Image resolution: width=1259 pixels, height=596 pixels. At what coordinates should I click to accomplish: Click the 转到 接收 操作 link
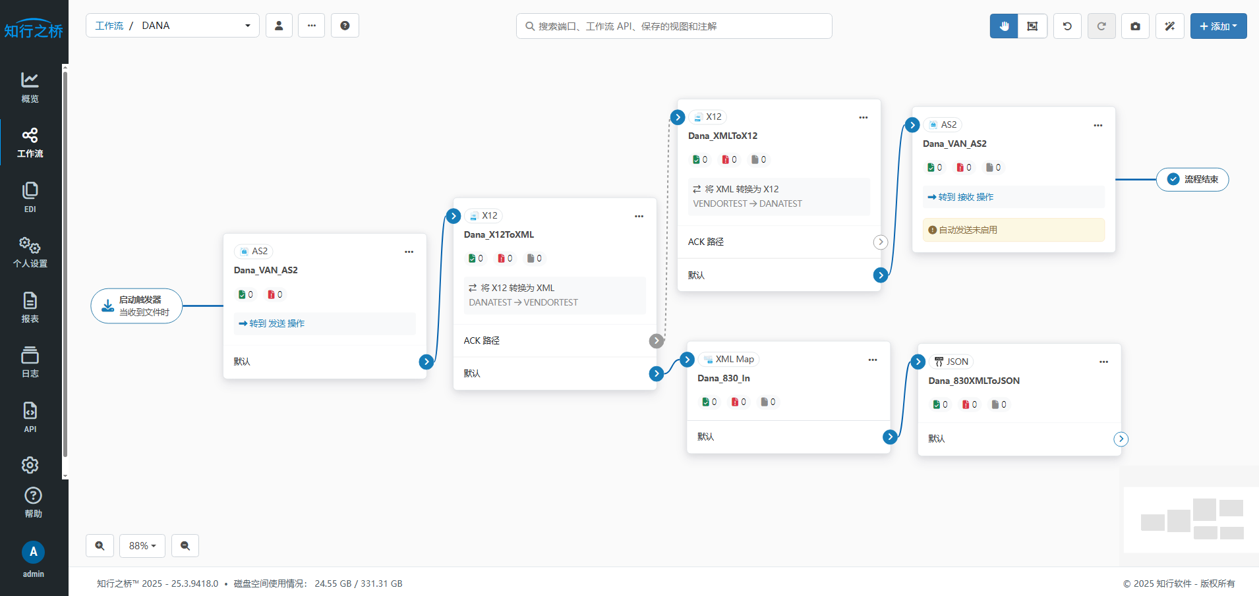961,197
